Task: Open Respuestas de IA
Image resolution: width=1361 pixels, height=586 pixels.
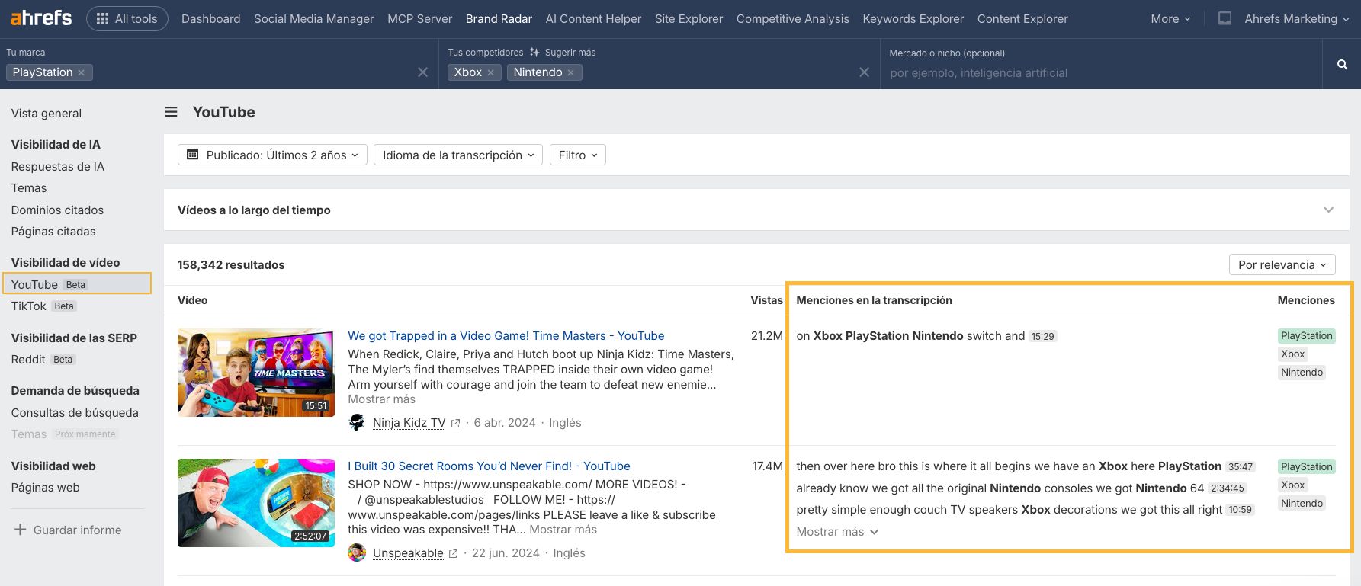Action: point(58,166)
